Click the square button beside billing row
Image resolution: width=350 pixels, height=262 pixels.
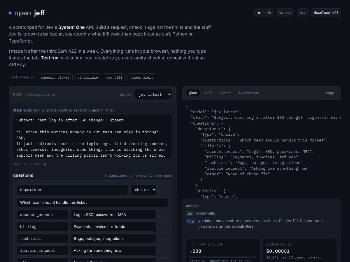(x=164, y=226)
